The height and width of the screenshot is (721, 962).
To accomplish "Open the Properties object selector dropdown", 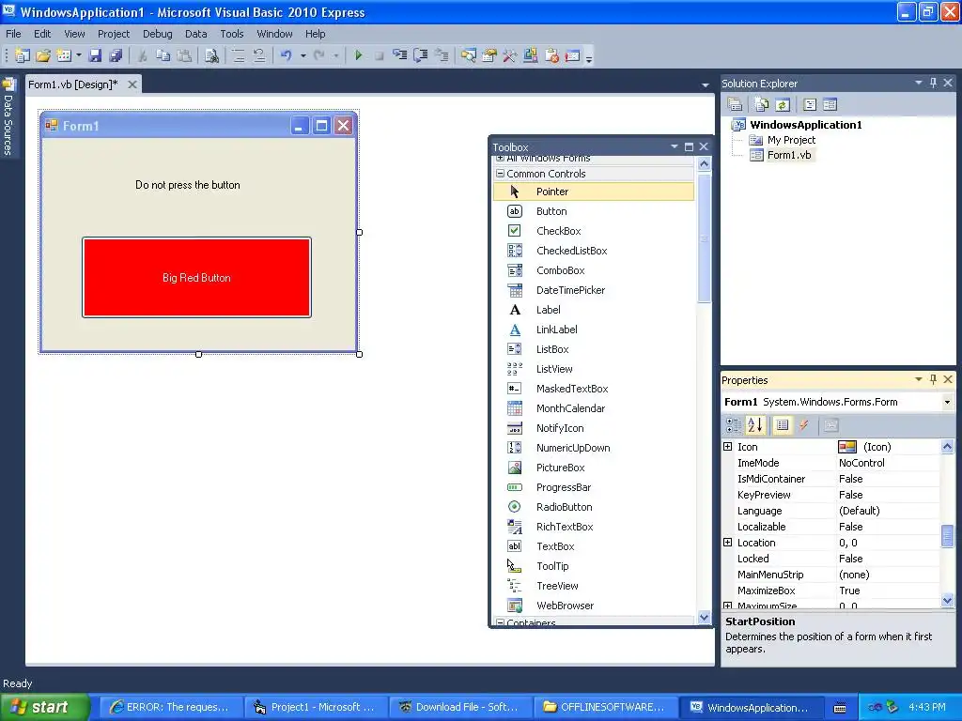I will point(947,402).
